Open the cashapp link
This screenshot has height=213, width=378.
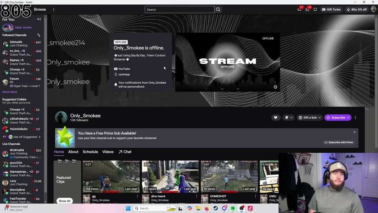tap(122, 75)
